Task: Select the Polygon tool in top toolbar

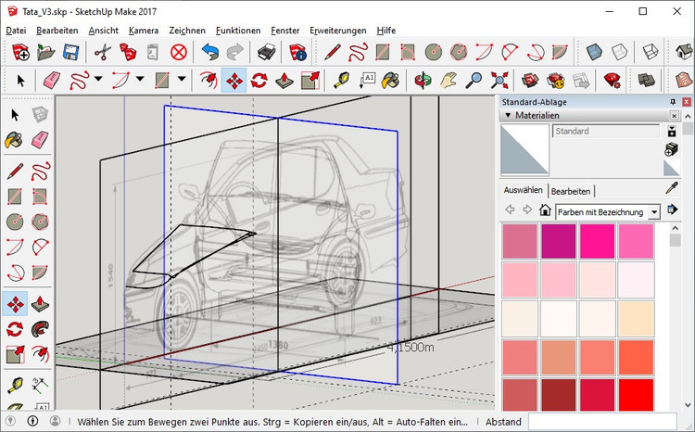Action: click(459, 52)
